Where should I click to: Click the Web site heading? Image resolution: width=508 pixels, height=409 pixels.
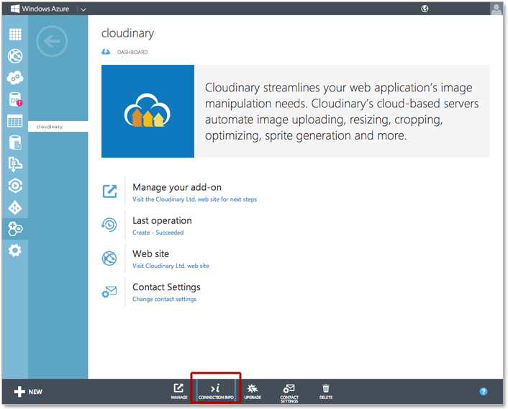point(150,253)
